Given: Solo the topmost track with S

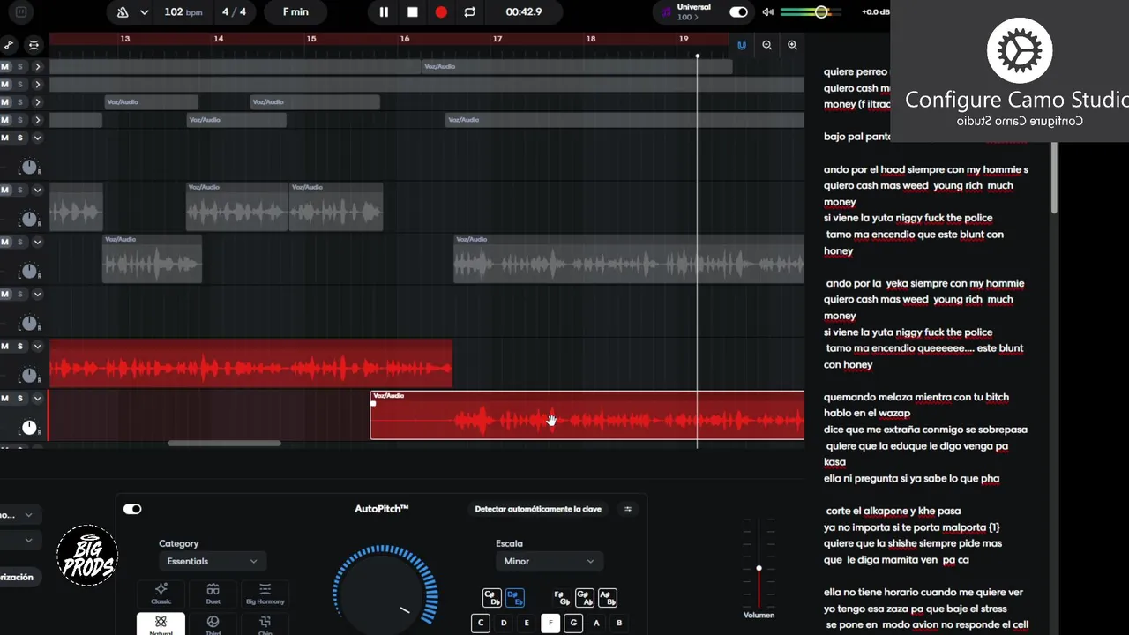Looking at the screenshot, I should click(20, 67).
